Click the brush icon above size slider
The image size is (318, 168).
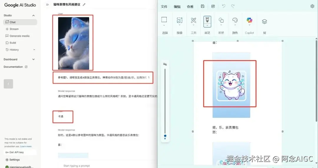(165, 64)
